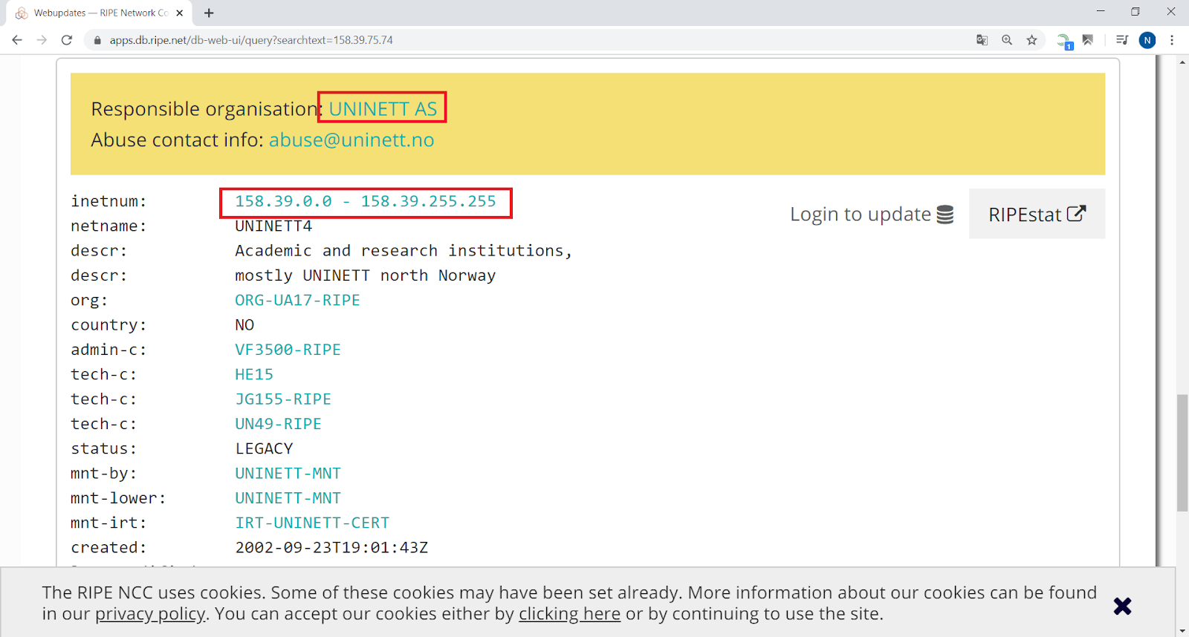The height and width of the screenshot is (637, 1189).
Task: Minimize the Chrome window
Action: point(1101,12)
